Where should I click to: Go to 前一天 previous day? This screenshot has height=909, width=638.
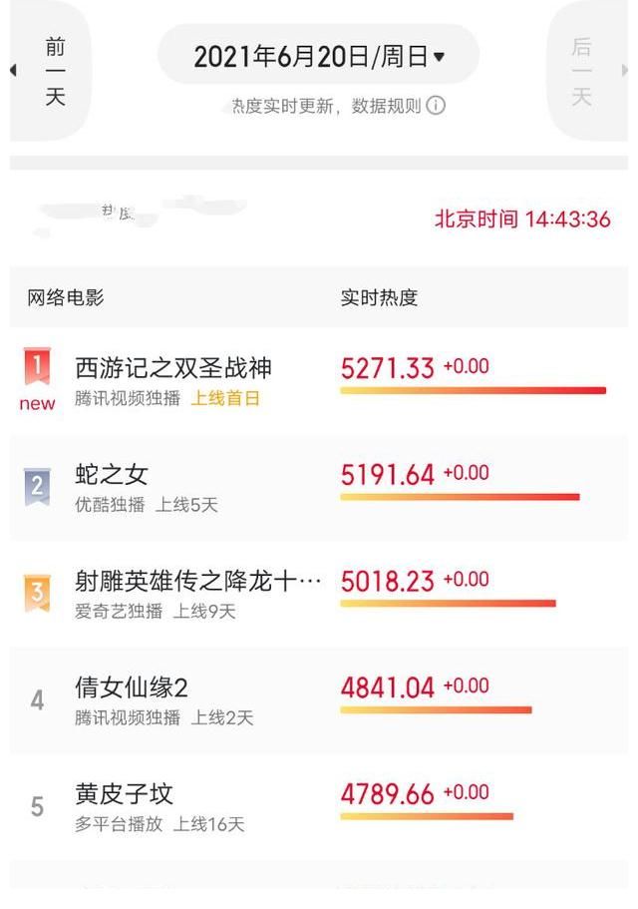pyautogui.click(x=54, y=68)
